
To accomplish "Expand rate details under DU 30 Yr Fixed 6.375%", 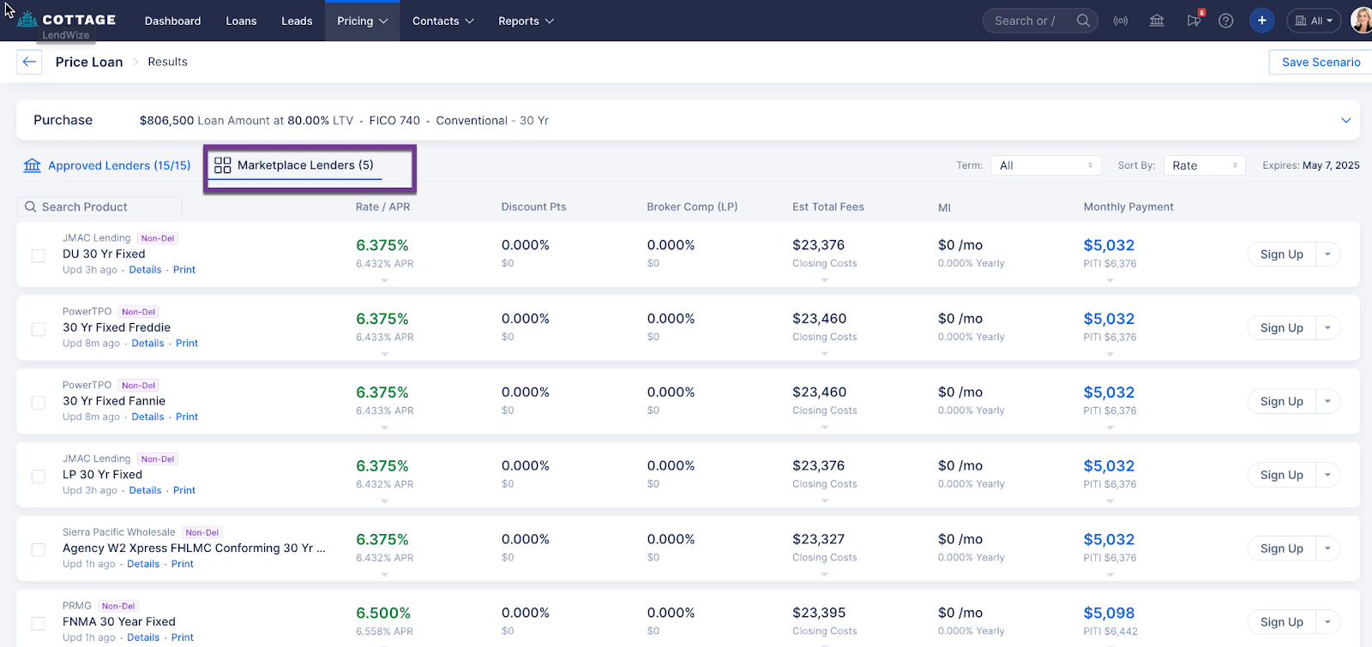I will (384, 280).
